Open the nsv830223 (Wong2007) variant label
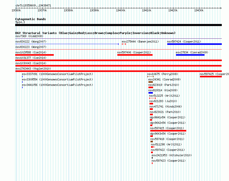The height and width of the screenshot is (181, 229). (x=31, y=47)
